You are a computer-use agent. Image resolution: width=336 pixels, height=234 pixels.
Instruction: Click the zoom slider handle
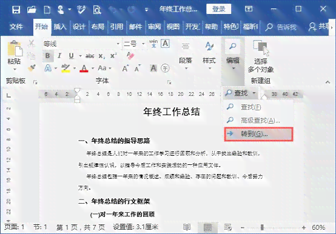262,227
